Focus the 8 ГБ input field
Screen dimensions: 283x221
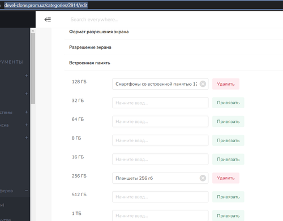pyautogui.click(x=160, y=140)
